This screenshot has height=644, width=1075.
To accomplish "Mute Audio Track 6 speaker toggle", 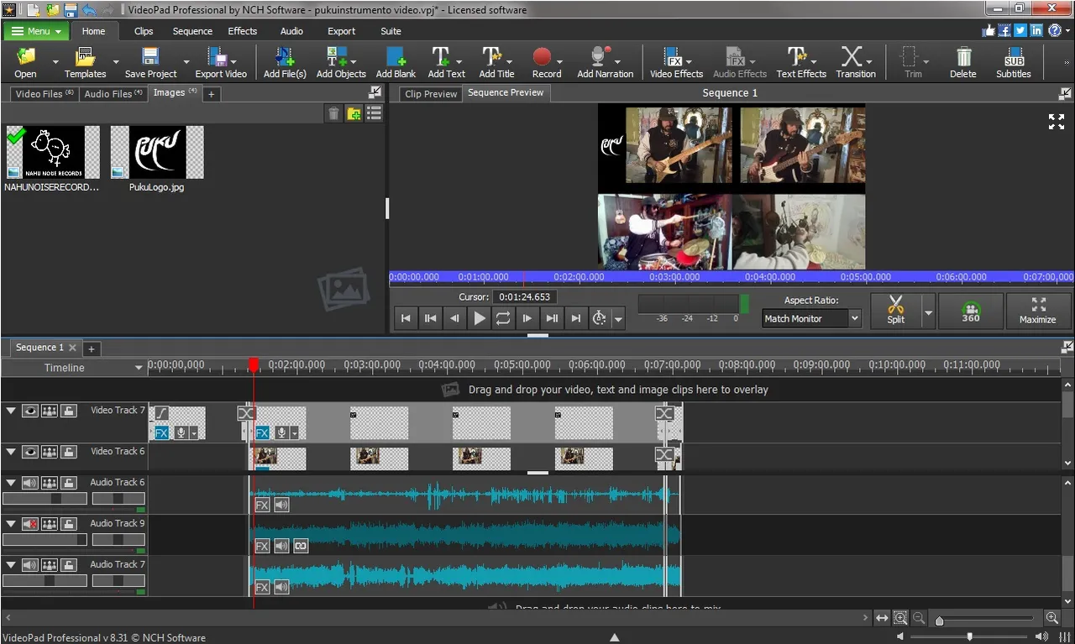I will point(30,483).
